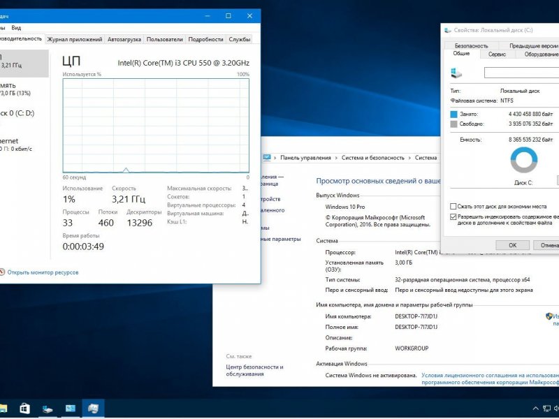
Task: Go to the Службы tab
Action: (239, 39)
